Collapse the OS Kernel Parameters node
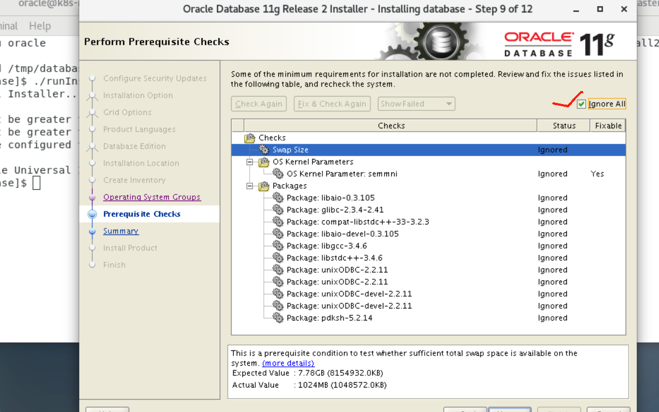 point(250,162)
